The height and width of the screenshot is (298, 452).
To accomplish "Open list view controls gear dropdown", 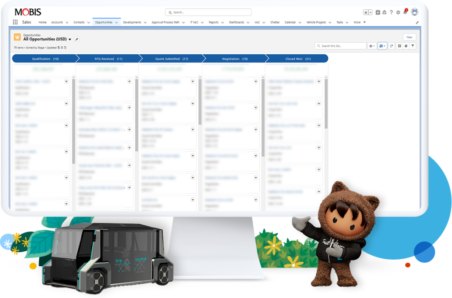I will [372, 46].
